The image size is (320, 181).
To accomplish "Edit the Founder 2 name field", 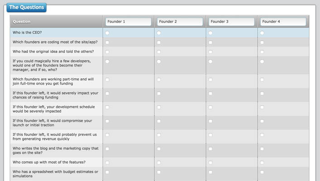I will (x=180, y=22).
